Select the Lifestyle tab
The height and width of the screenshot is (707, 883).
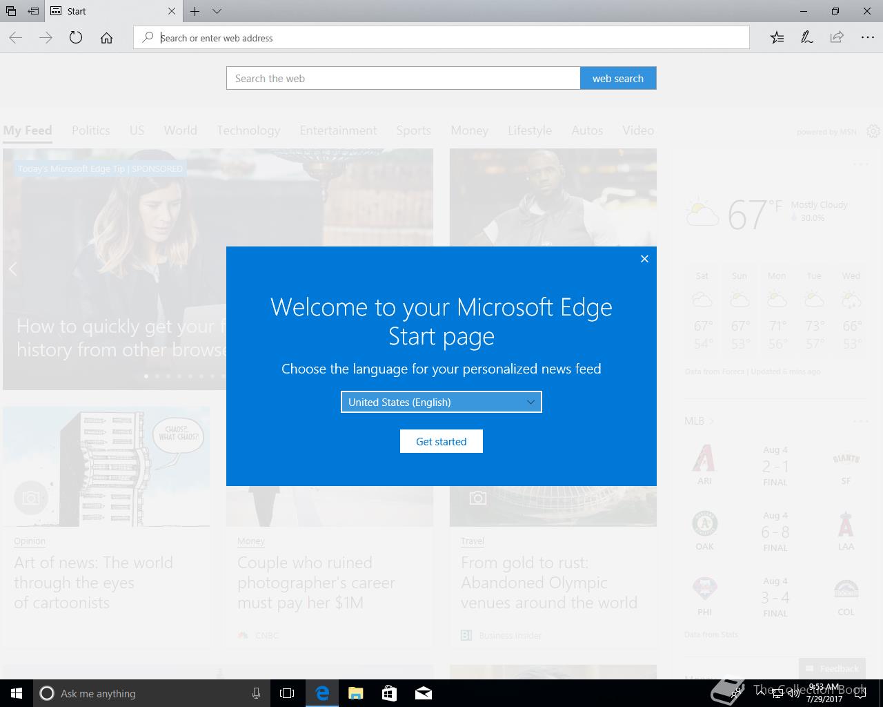(530, 130)
